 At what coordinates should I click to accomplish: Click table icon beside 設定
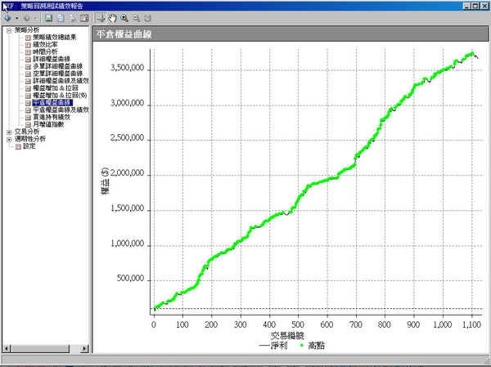18,146
